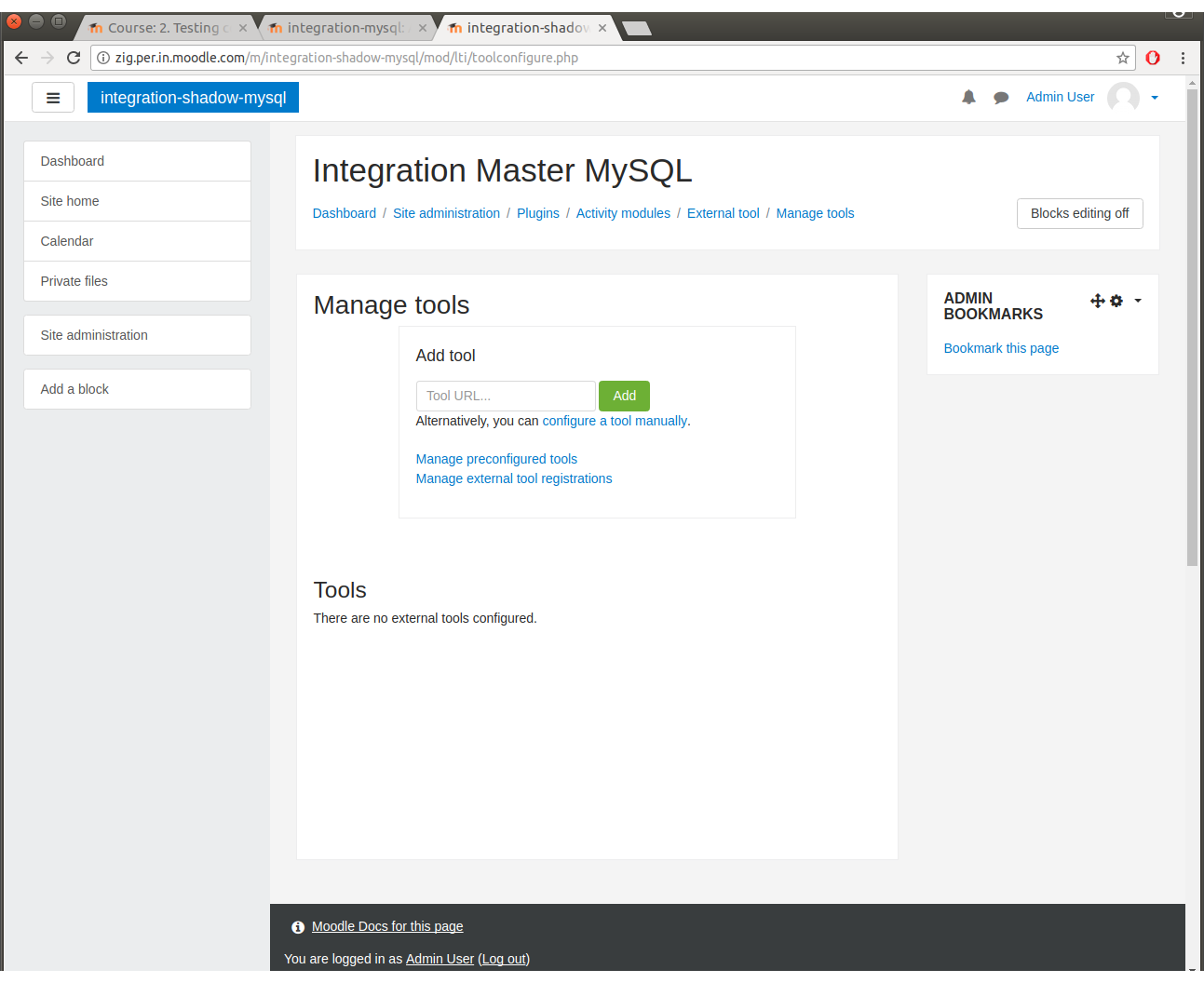The height and width of the screenshot is (983, 1204).
Task: Click the page vertical scrollbar
Action: coord(1192,328)
